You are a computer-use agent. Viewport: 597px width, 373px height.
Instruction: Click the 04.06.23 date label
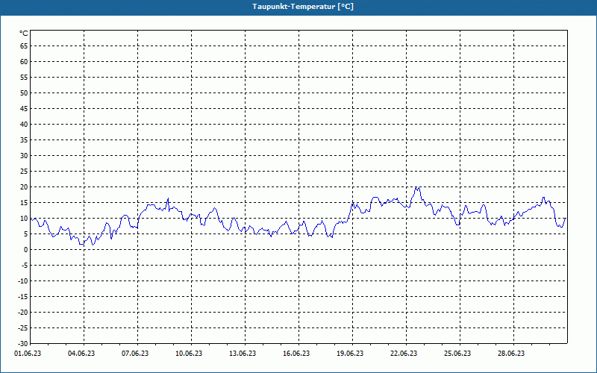[81, 354]
